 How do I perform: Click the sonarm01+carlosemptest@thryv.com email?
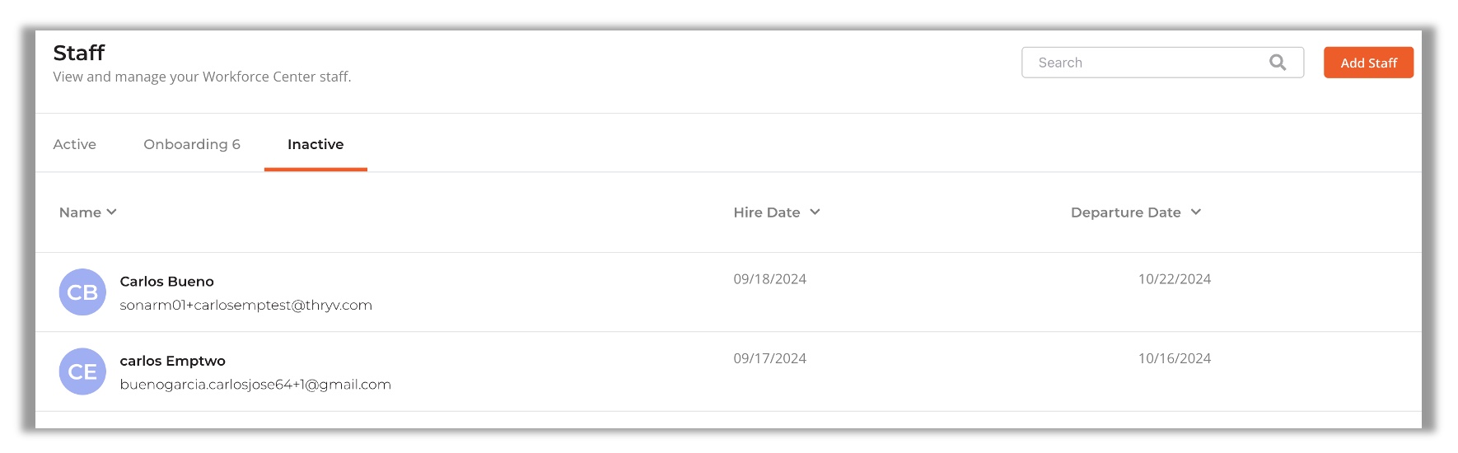pyautogui.click(x=245, y=305)
